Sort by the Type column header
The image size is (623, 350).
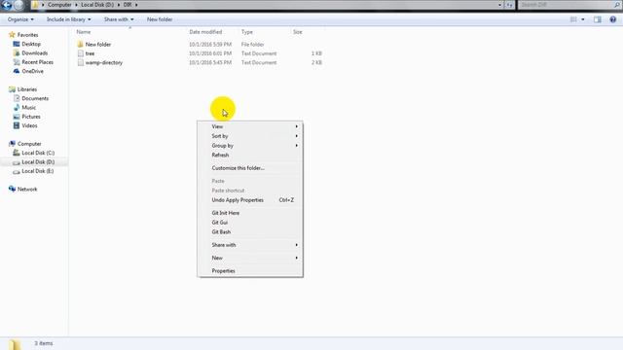246,32
